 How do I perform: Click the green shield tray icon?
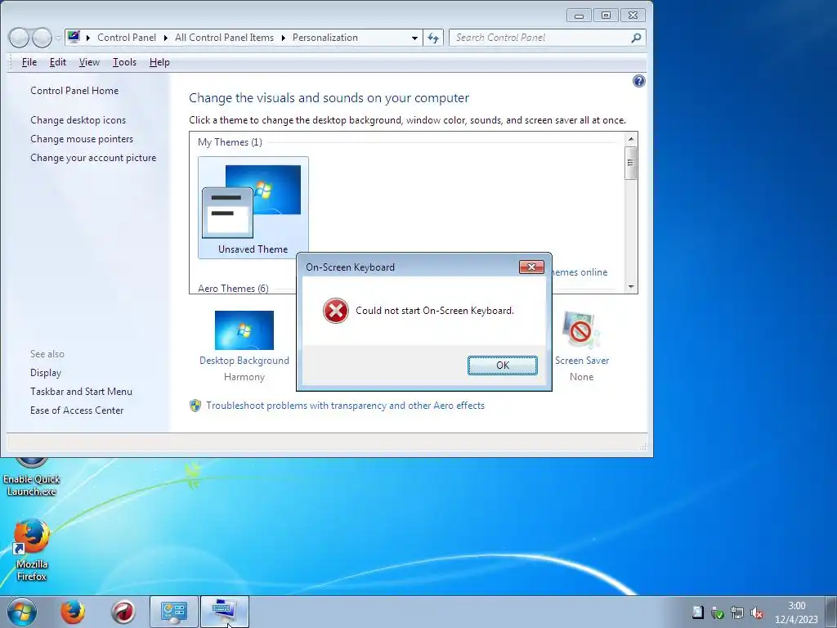coord(718,612)
